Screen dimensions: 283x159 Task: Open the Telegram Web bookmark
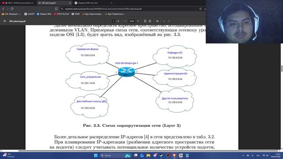click(44, 14)
